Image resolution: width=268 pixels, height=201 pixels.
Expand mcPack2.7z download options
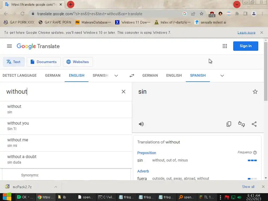tap(56, 187)
